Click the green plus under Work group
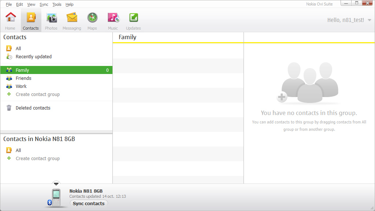 pos(9,94)
